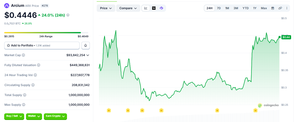
Task: Select the YTD time range tab
Action: click(246, 8)
